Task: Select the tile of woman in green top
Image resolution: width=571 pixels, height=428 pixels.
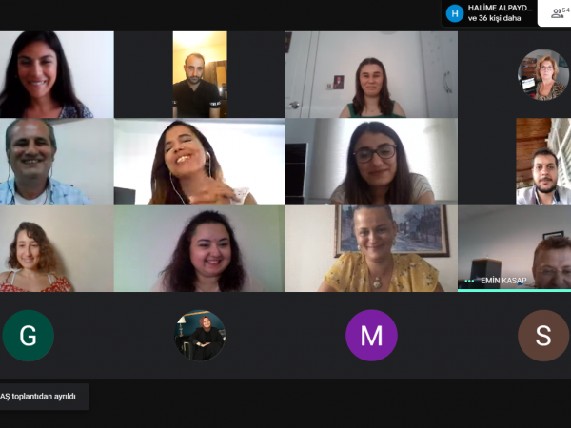Action: [371, 74]
